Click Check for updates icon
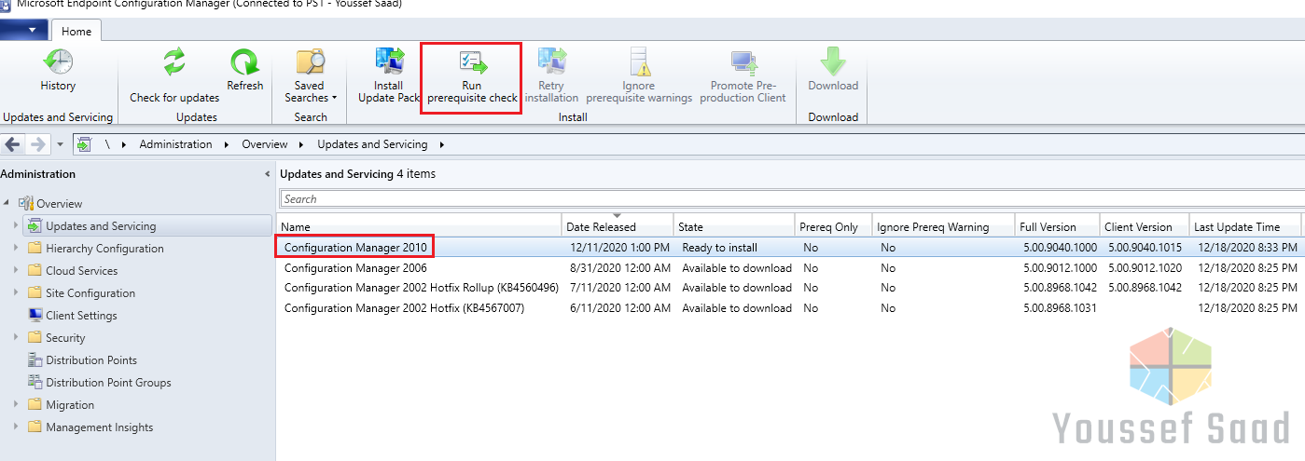The image size is (1305, 461). click(x=174, y=63)
